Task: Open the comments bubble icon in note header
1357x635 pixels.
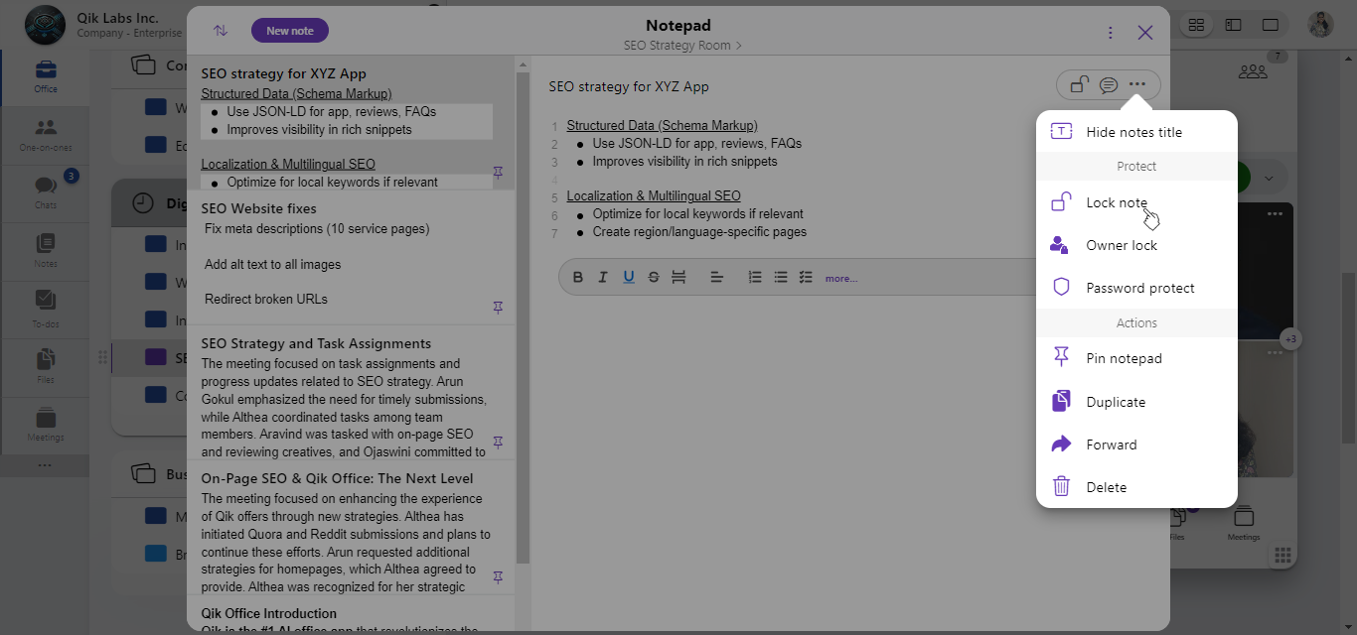Action: [1109, 85]
